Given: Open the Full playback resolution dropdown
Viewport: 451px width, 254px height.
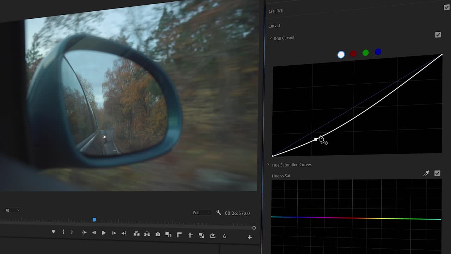Looking at the screenshot, I should click(x=202, y=212).
